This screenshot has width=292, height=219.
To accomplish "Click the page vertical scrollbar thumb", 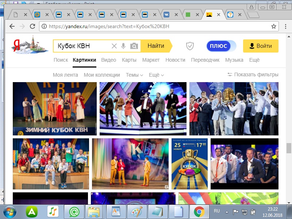I will [x=289, y=148].
